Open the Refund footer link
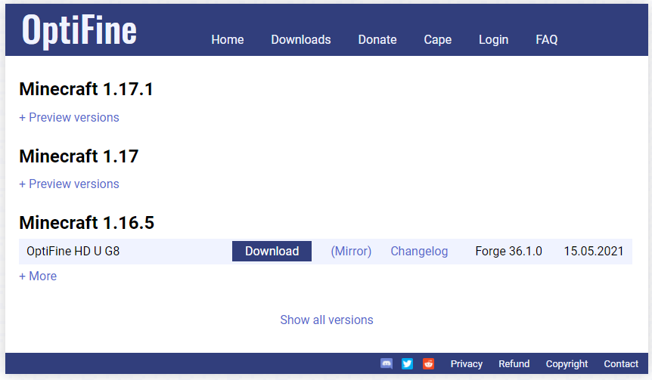The height and width of the screenshot is (380, 652). 514,364
